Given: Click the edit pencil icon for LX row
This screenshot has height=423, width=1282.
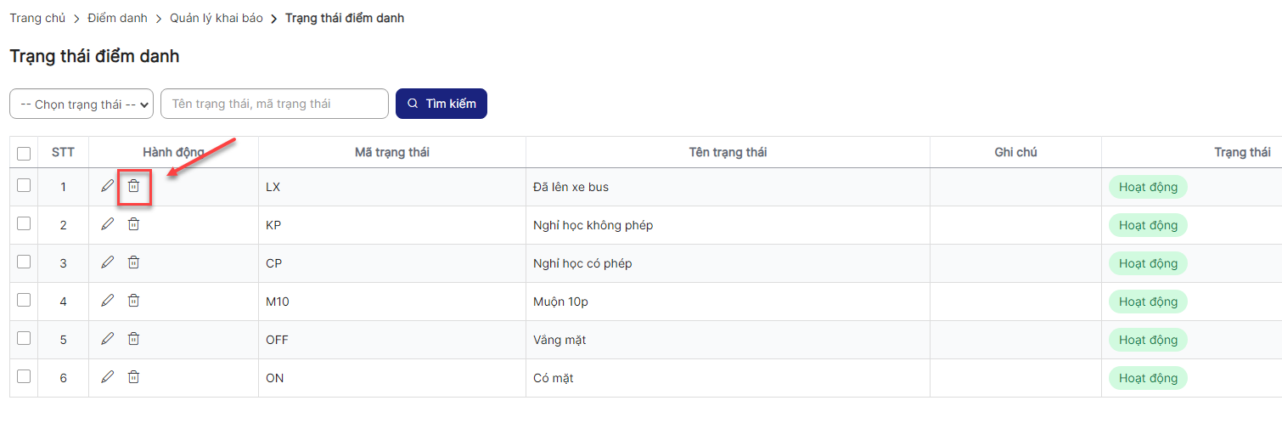Looking at the screenshot, I should click(x=107, y=185).
